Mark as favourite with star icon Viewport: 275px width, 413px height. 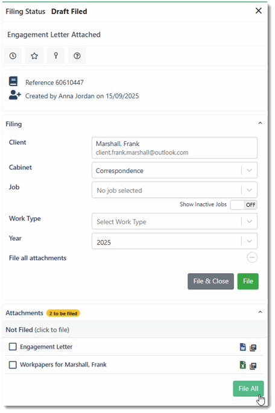click(34, 56)
